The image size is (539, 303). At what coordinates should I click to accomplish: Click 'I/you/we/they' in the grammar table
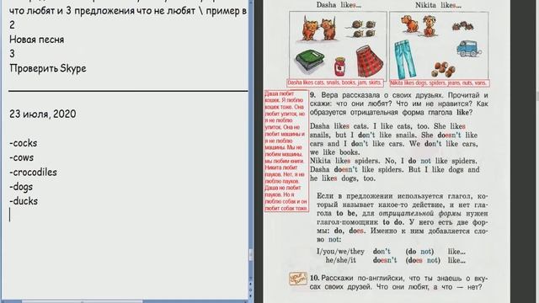point(340,252)
